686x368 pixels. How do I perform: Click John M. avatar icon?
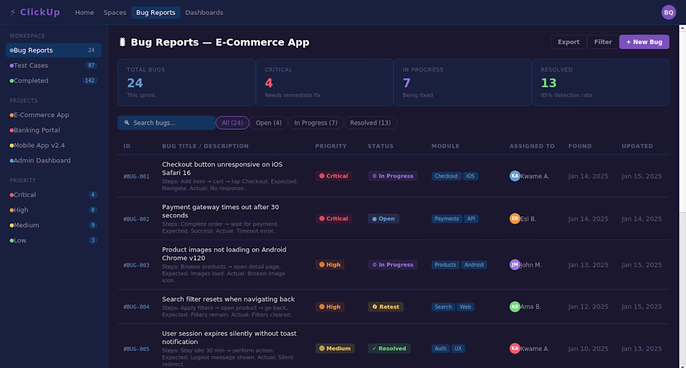[x=514, y=264]
